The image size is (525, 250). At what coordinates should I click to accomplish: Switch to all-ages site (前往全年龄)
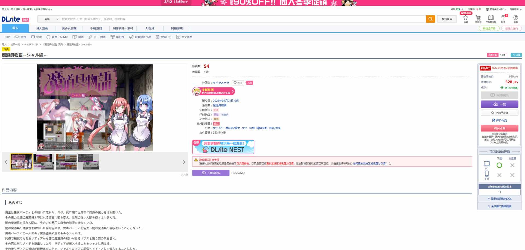tap(489, 28)
